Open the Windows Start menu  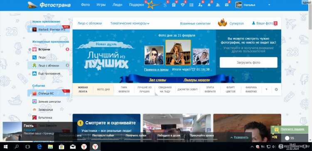click(x=5, y=147)
